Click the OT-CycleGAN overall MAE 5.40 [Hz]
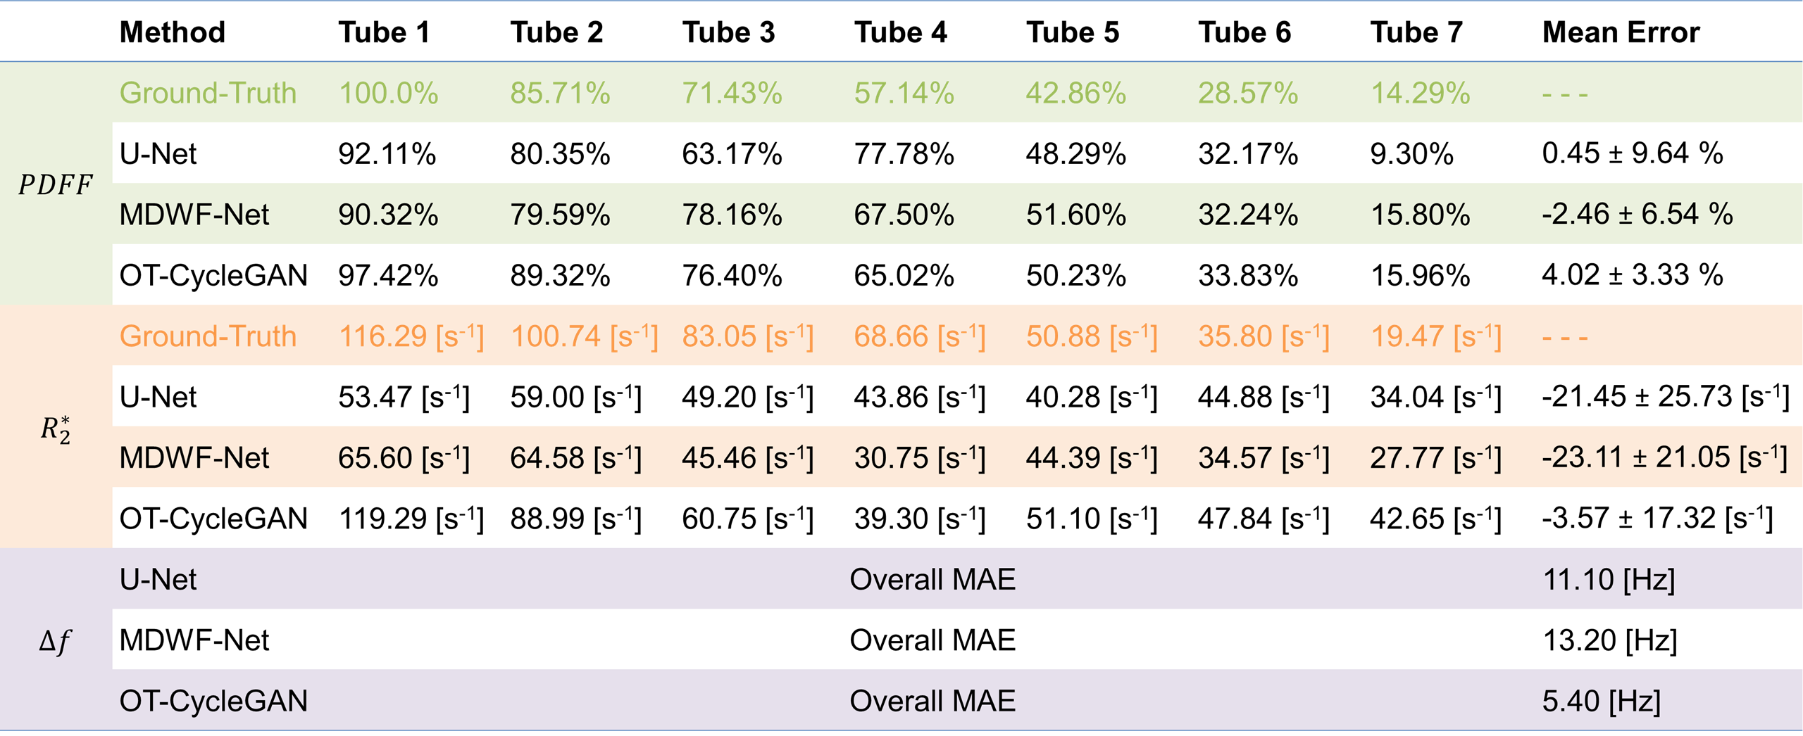This screenshot has height=736, width=1803. pyautogui.click(x=1601, y=702)
